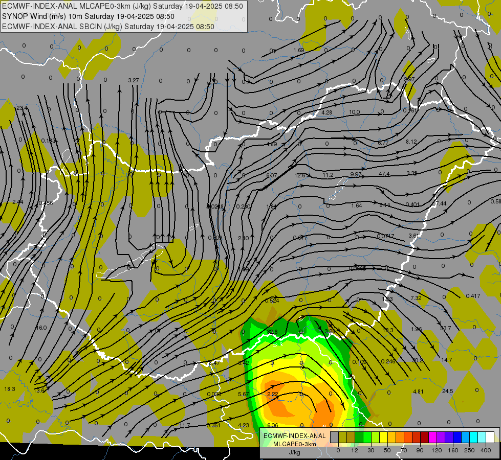Click the map value 11.7

(185, 426)
